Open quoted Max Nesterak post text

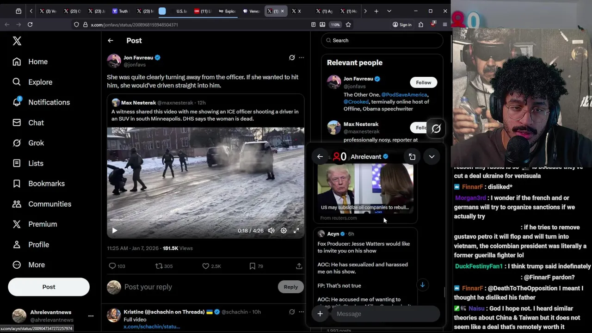[205, 115]
